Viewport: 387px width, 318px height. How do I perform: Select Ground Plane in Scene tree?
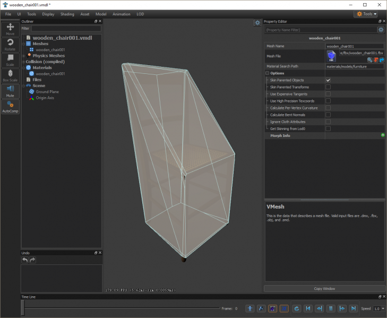pyautogui.click(x=47, y=92)
